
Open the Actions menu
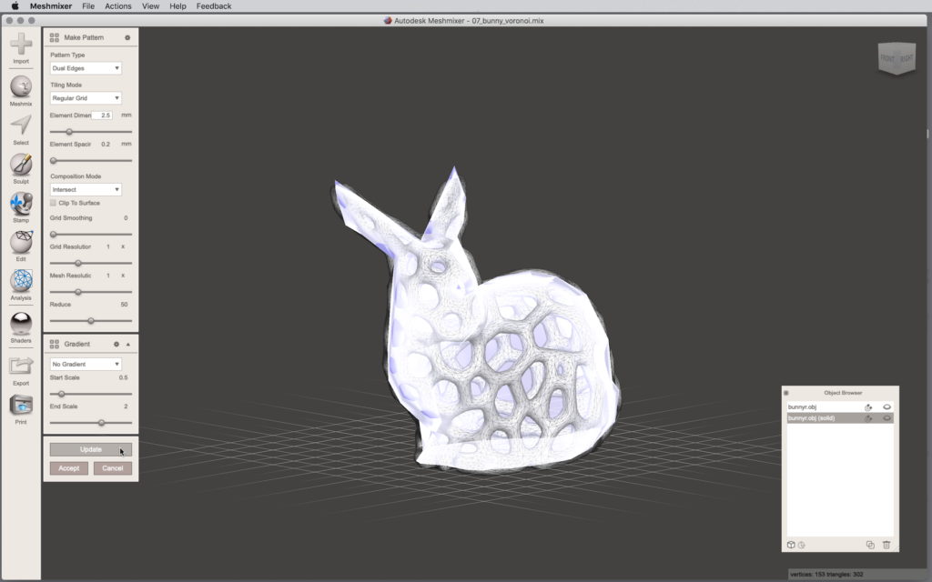(x=117, y=6)
